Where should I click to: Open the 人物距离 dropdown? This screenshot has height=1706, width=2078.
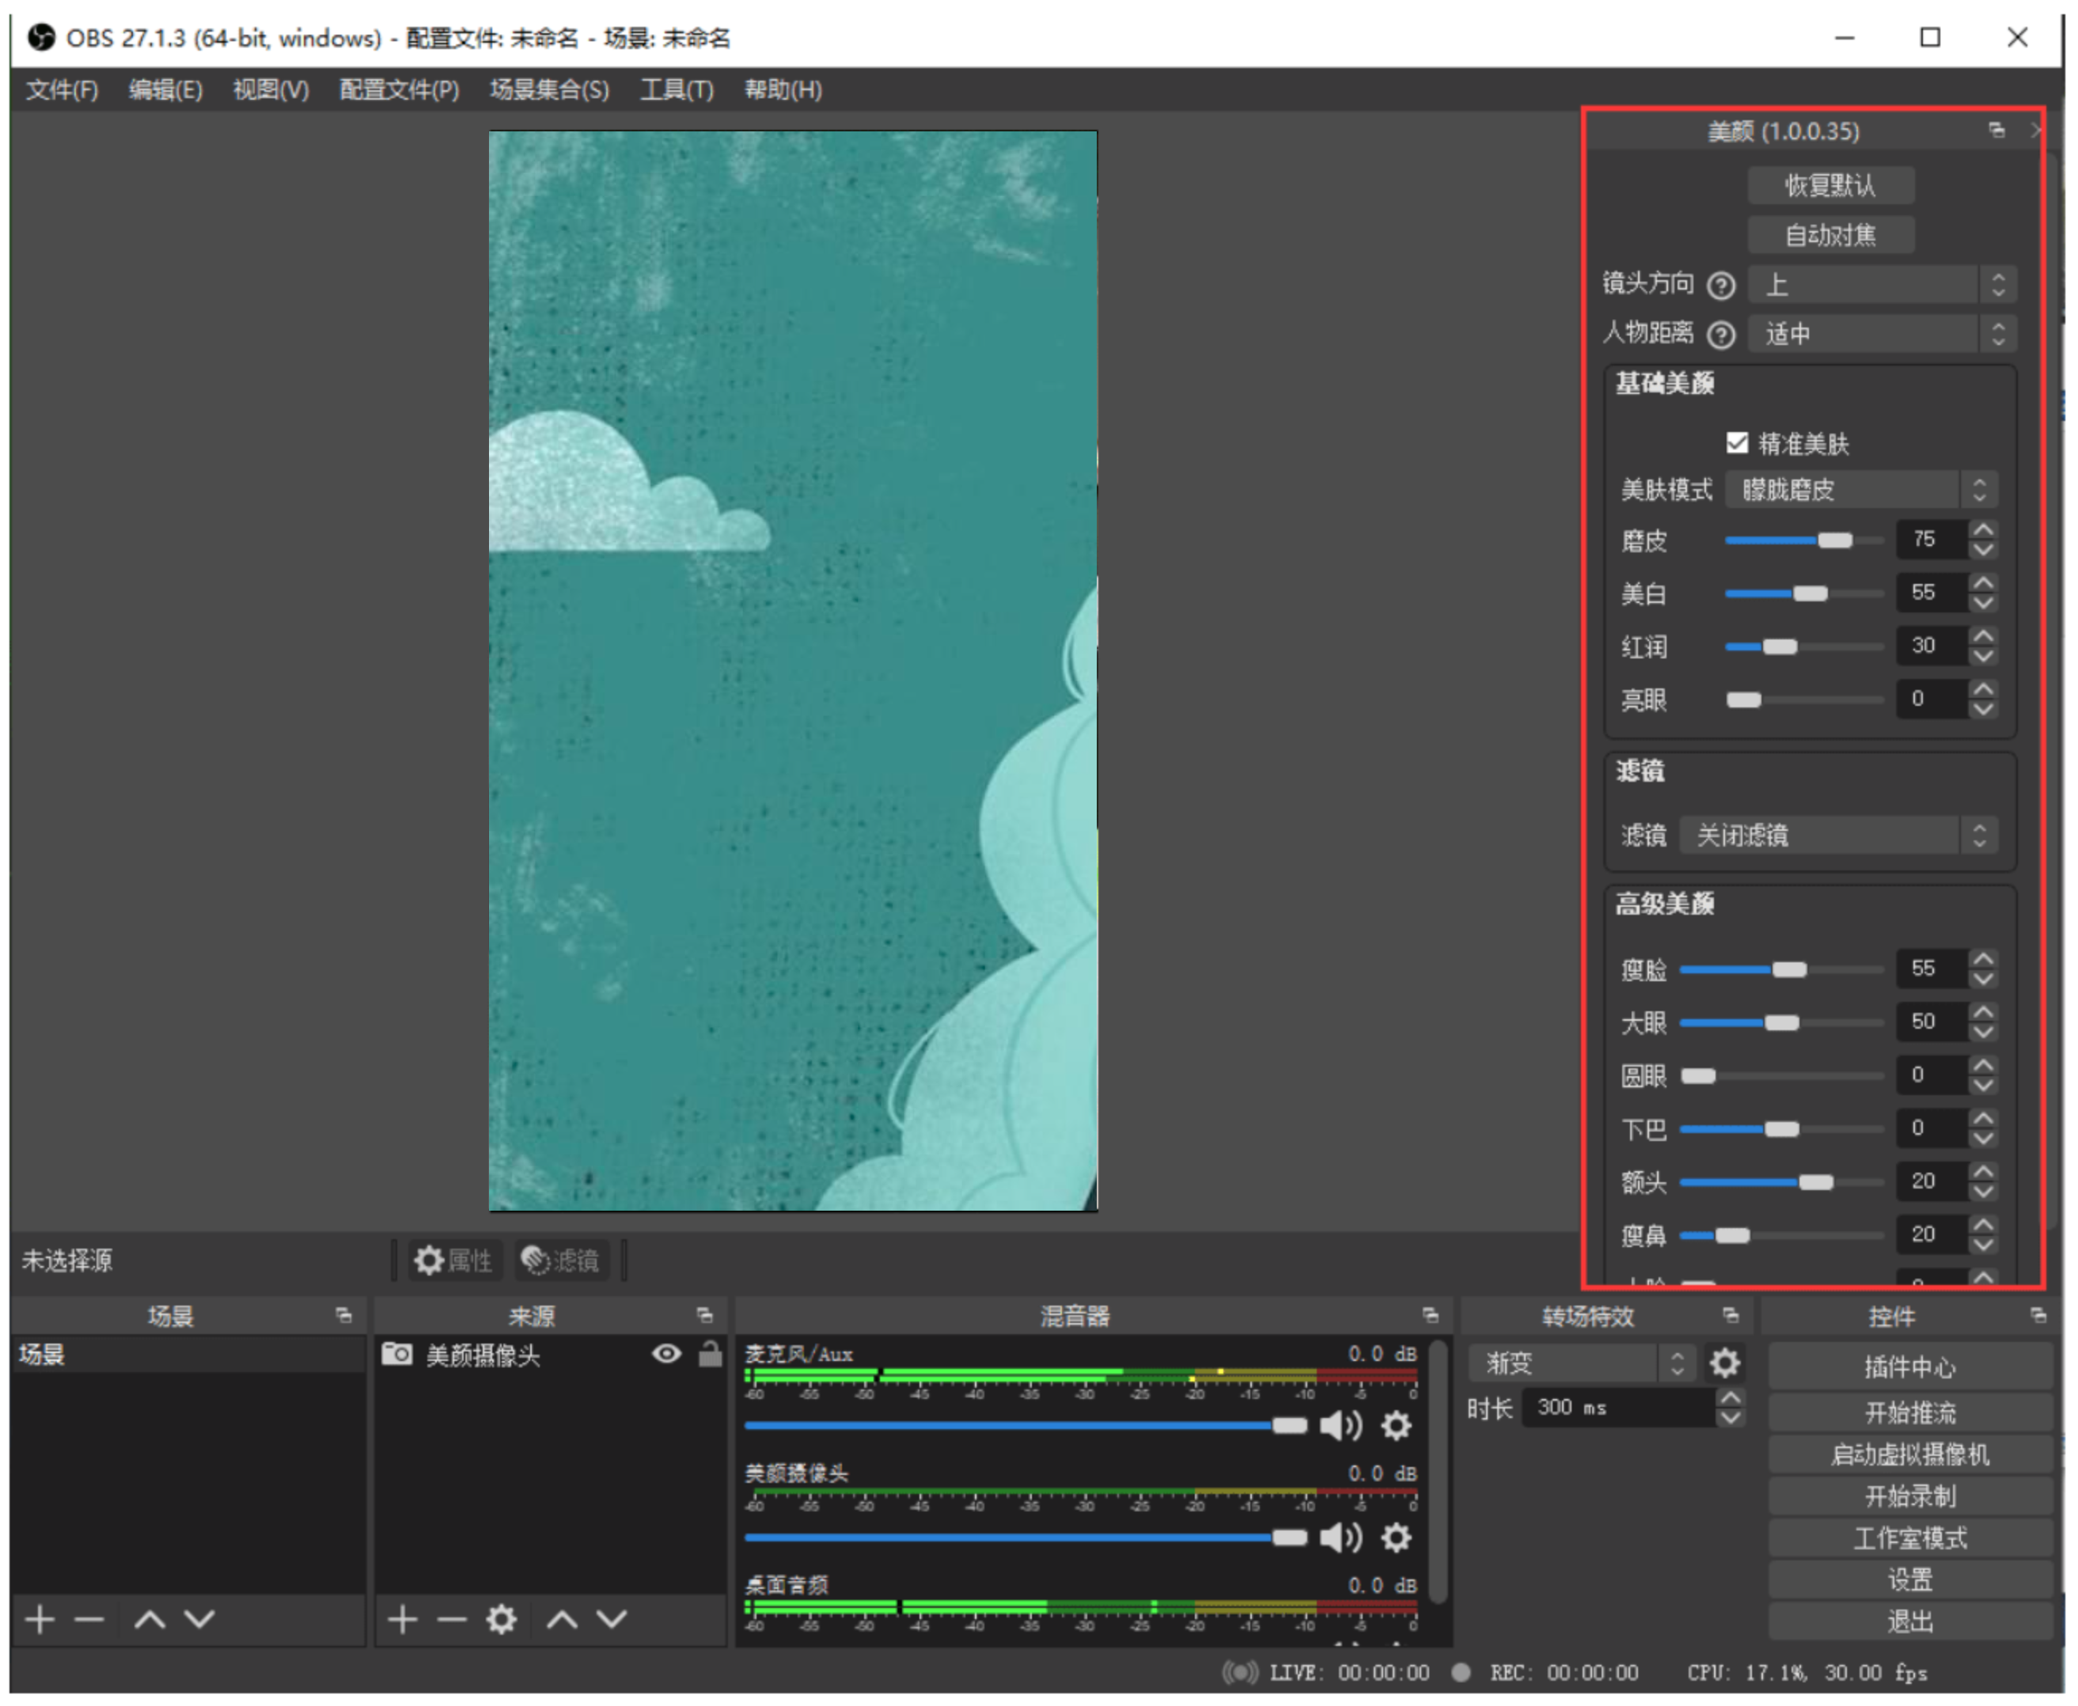(1883, 334)
